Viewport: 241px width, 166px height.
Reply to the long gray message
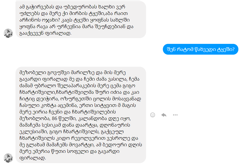click(x=164, y=115)
